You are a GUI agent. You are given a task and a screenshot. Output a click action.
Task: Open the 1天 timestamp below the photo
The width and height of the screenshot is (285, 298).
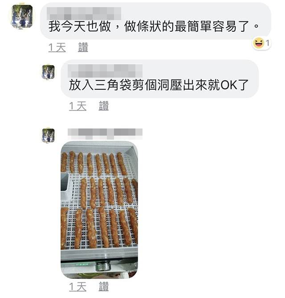point(78,286)
